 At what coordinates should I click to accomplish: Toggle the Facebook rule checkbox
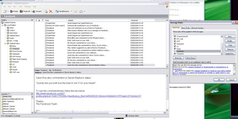[x=175, y=51]
